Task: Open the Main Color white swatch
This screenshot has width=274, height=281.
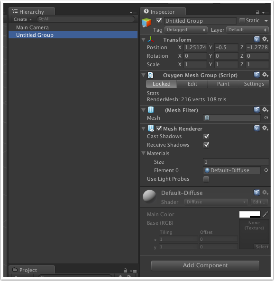Action: coord(249,214)
